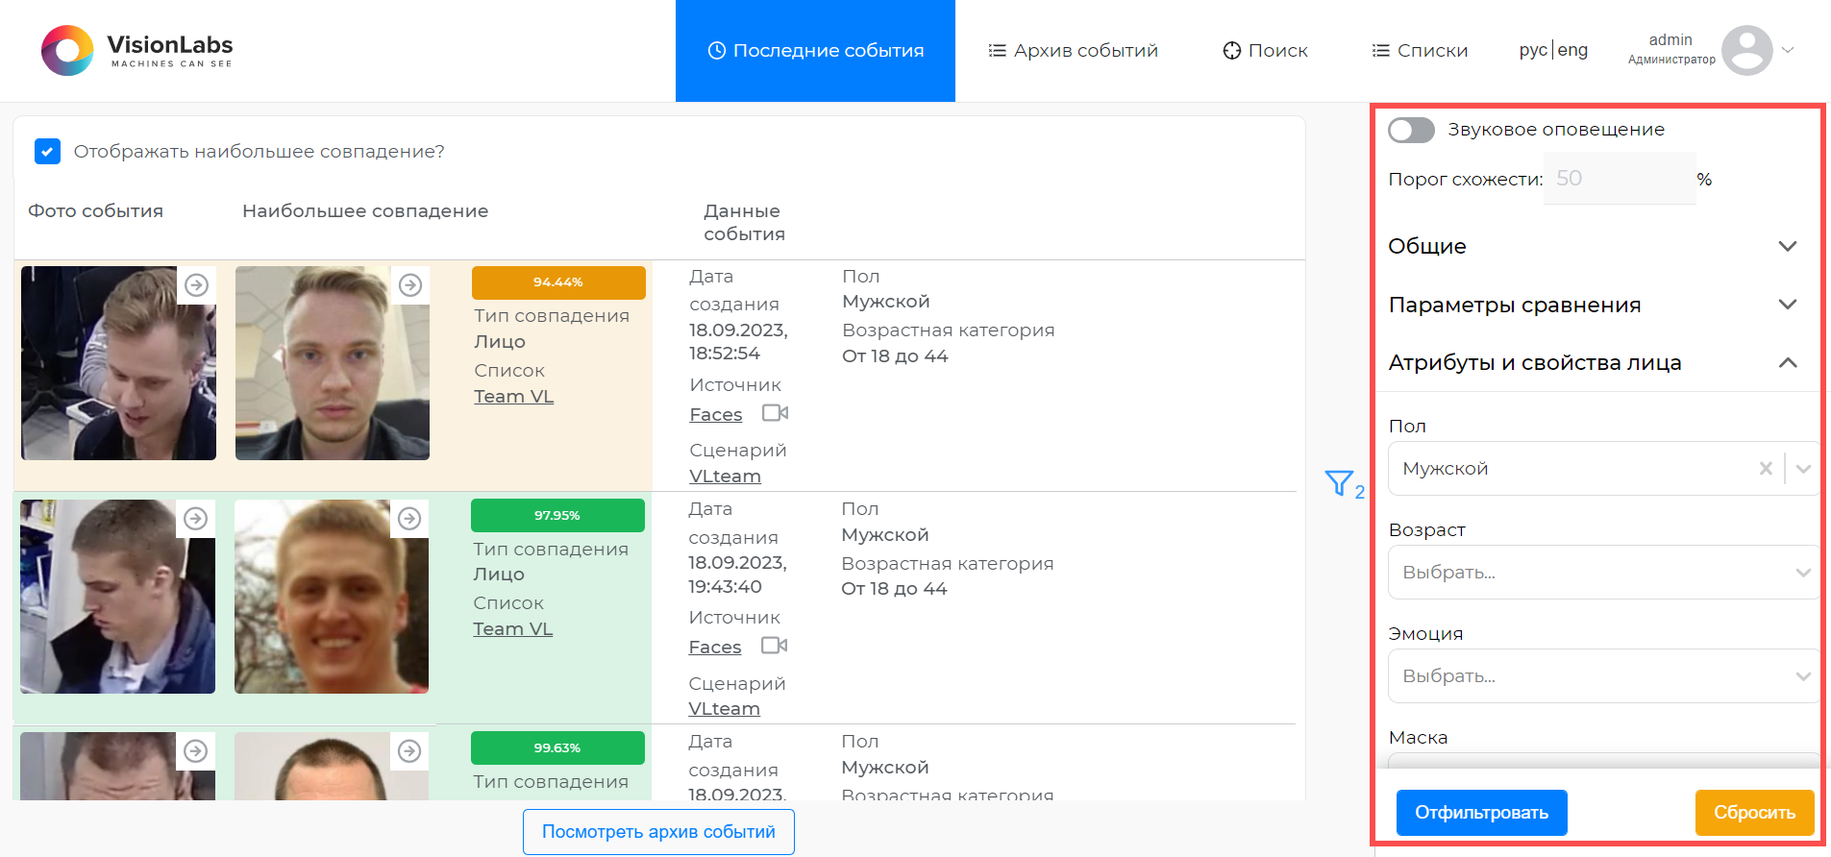
Task: Click the Порог схожести input field
Action: tap(1620, 179)
